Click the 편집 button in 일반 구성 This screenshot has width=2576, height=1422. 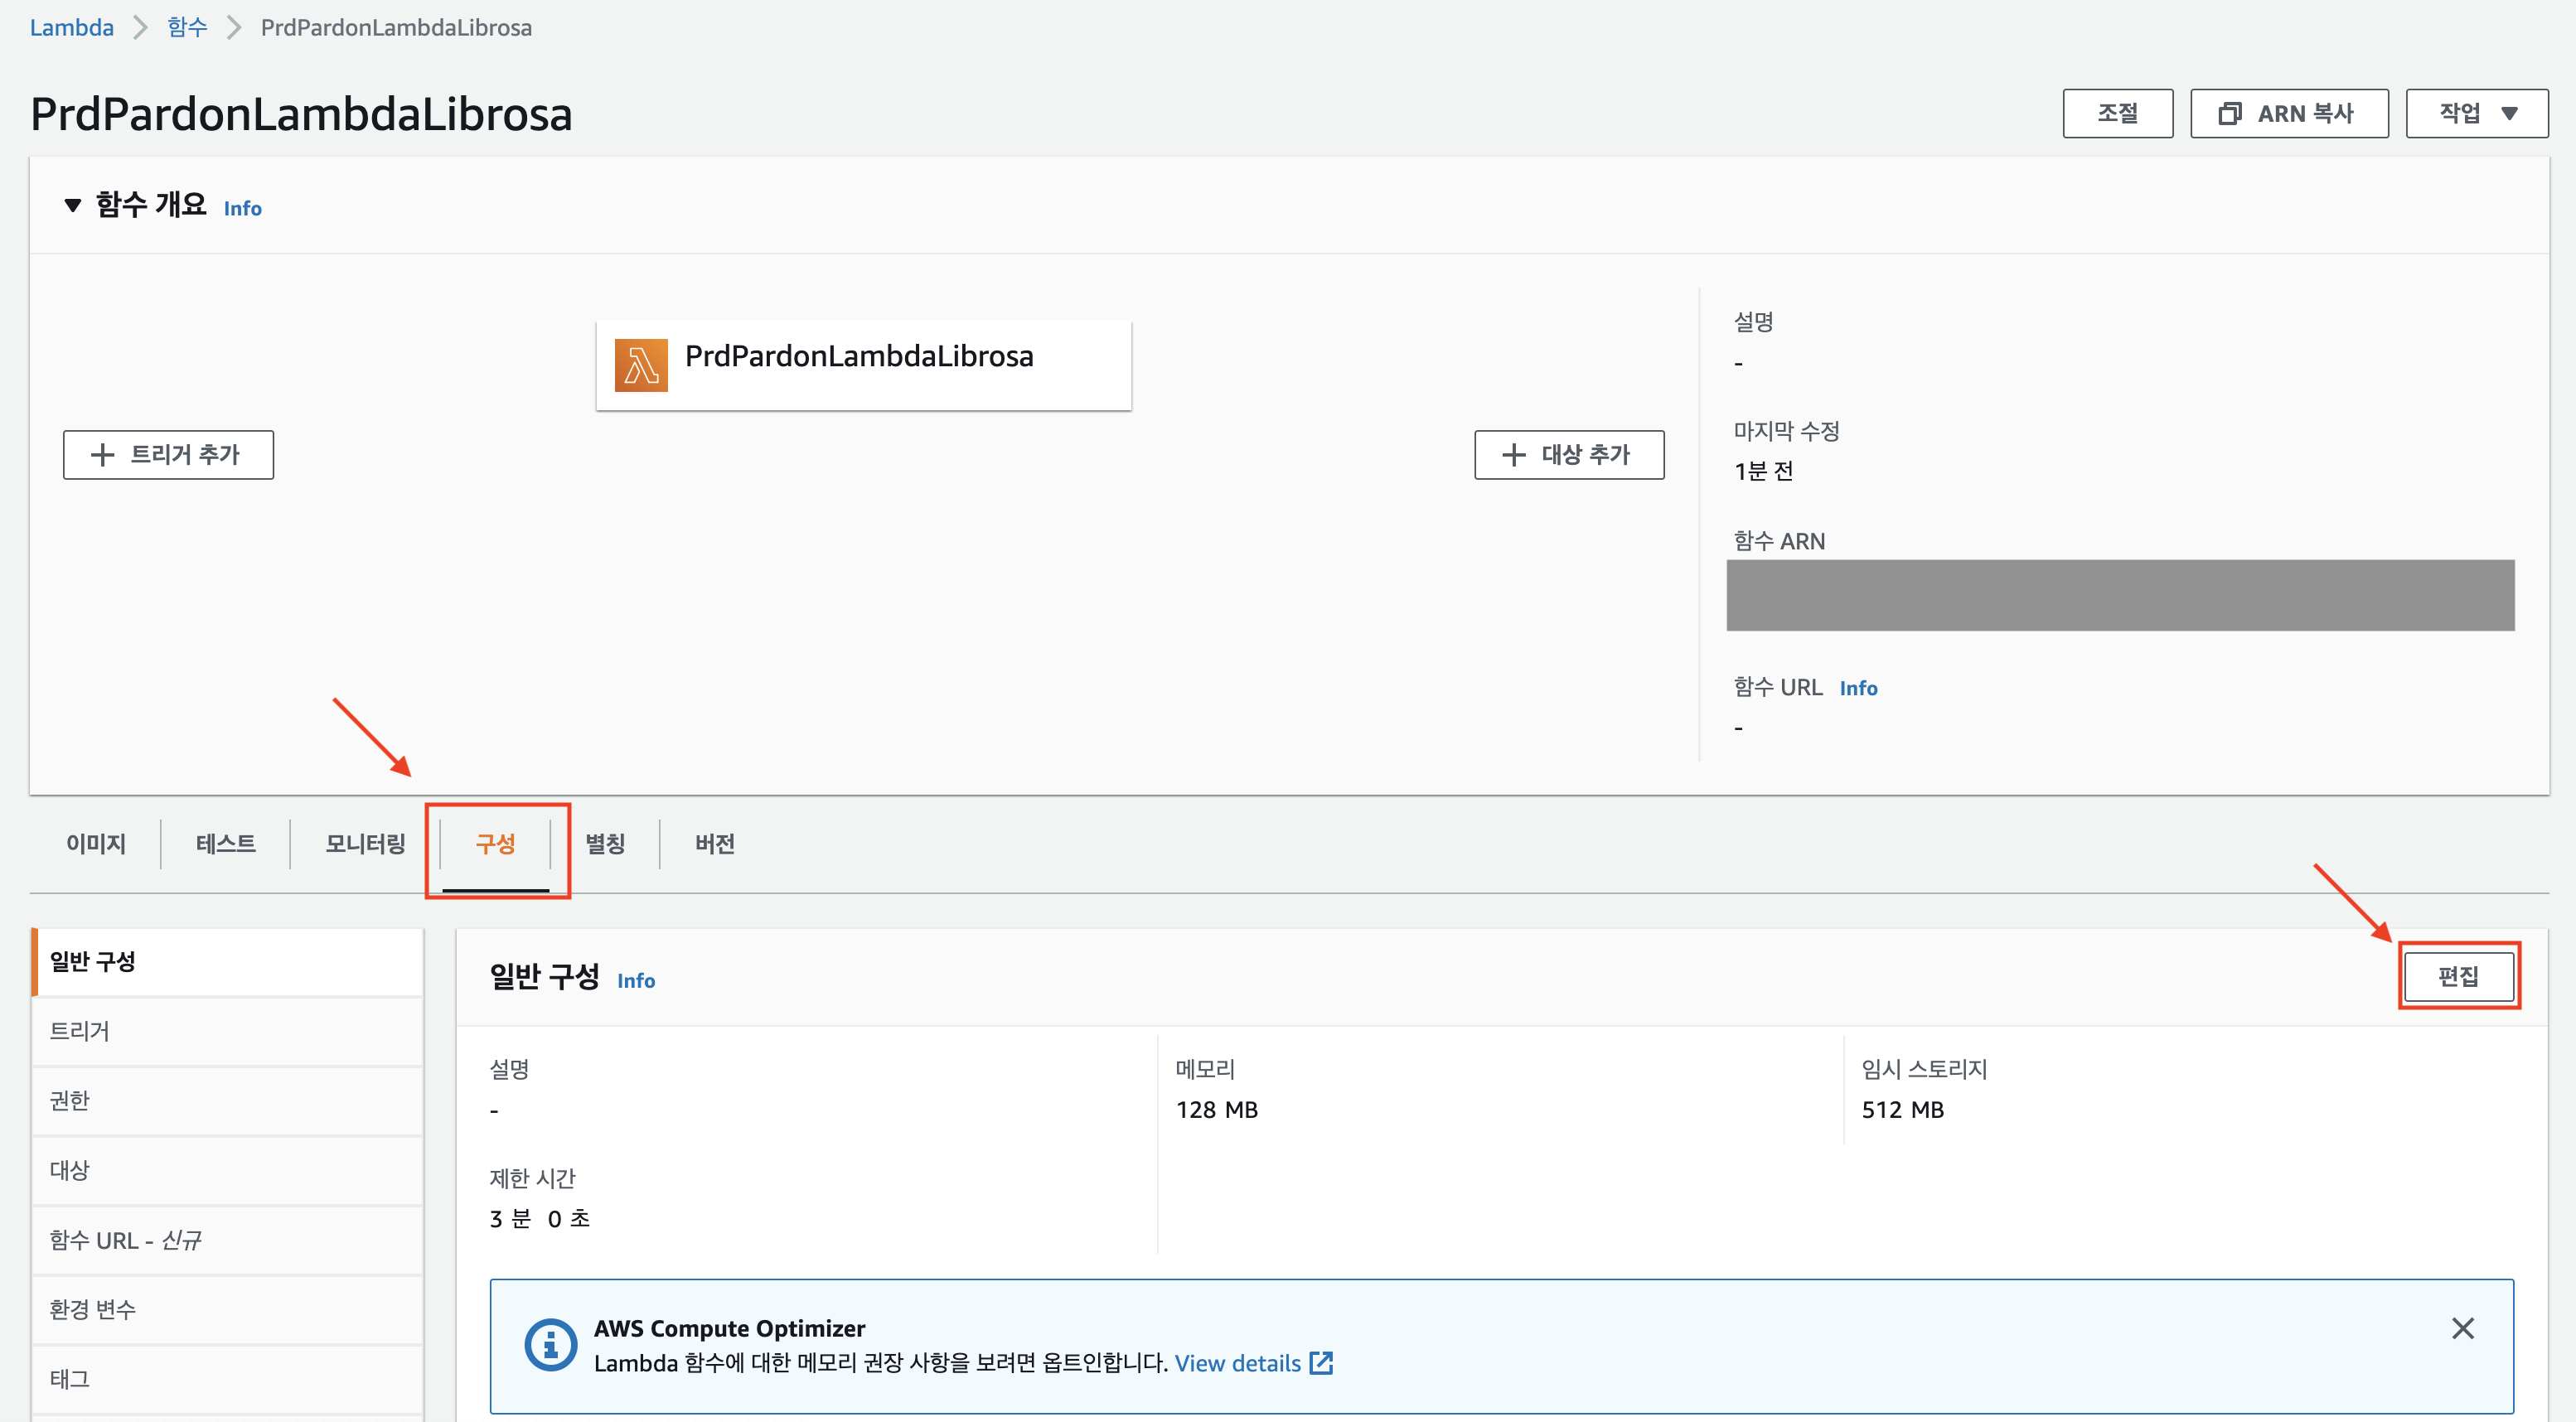coord(2458,976)
